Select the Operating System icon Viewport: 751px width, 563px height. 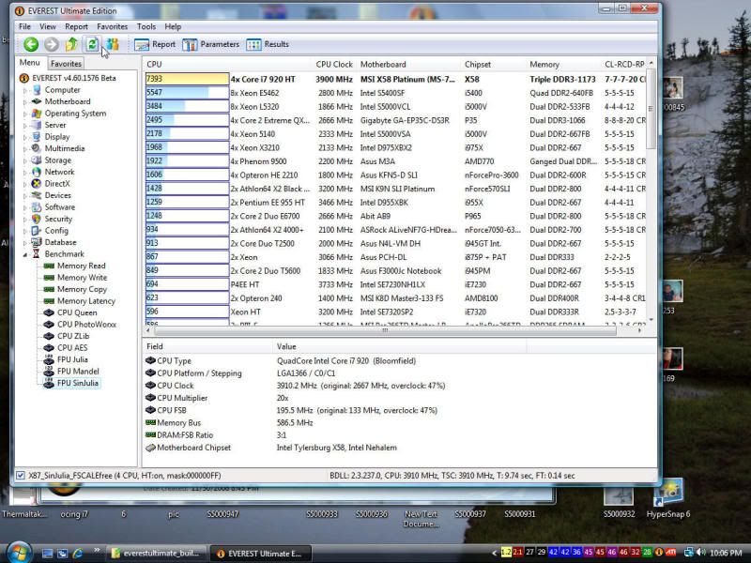pyautogui.click(x=37, y=114)
